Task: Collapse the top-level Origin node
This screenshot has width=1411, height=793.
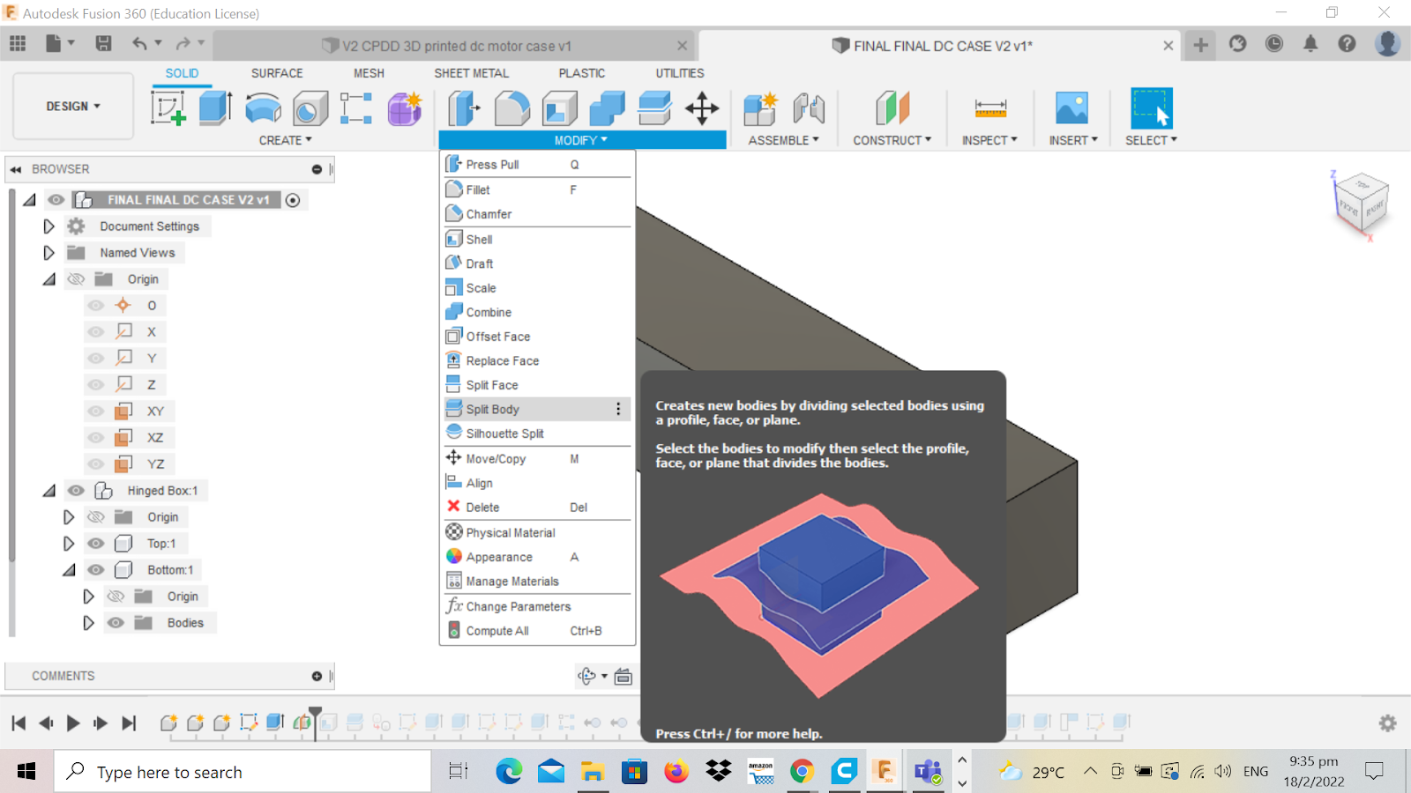Action: click(49, 279)
